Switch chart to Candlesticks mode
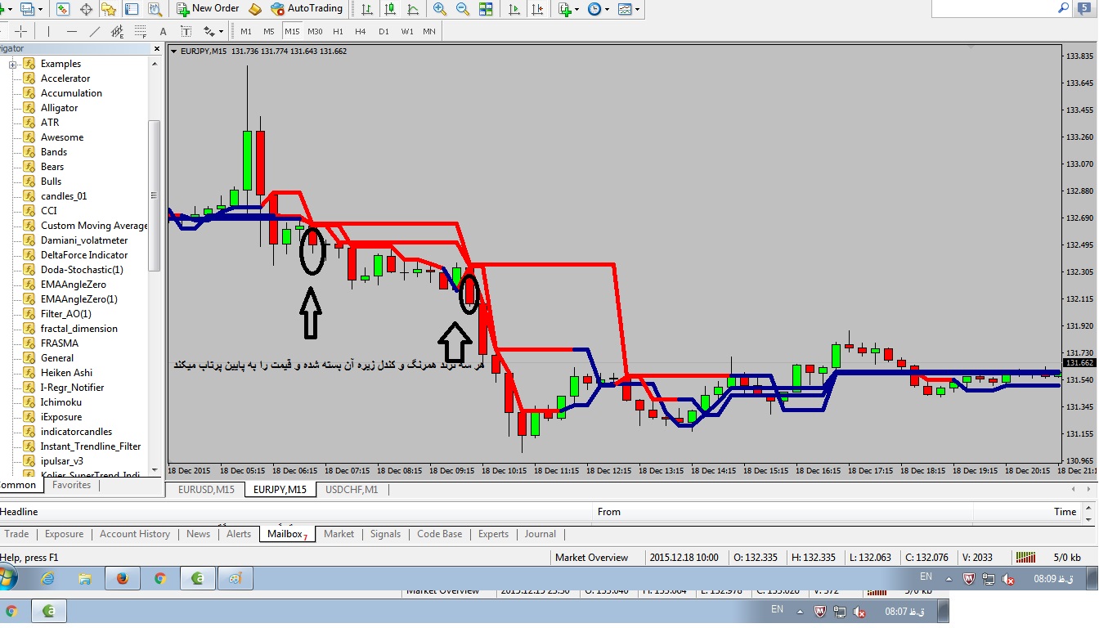The image size is (1117, 628). (391, 9)
